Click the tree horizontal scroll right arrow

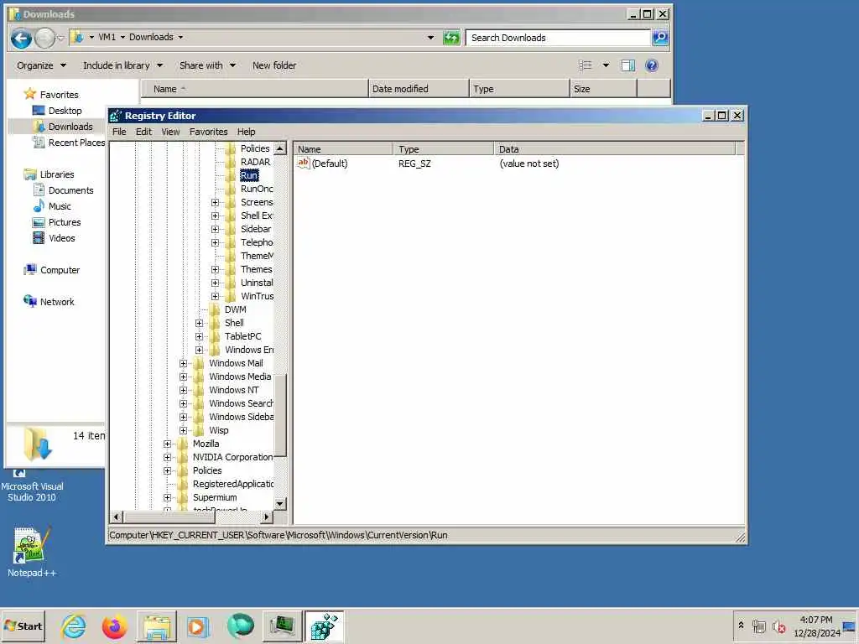click(267, 517)
